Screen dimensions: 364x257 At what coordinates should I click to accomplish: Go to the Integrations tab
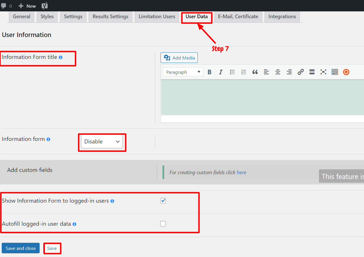[x=282, y=17]
